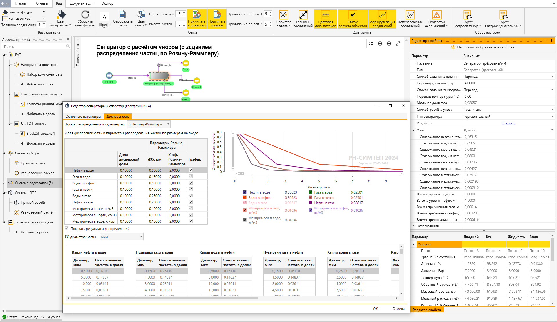
Task: Toggle Отображать сетку grid icon
Action: tap(123, 14)
